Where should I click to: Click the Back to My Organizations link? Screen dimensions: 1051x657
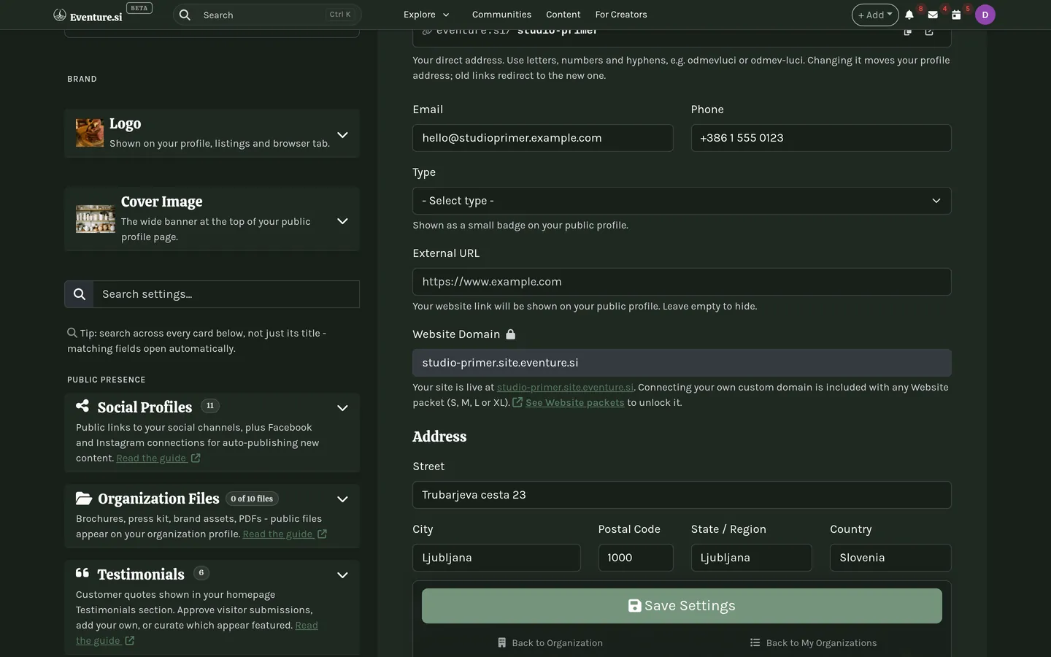pos(813,642)
